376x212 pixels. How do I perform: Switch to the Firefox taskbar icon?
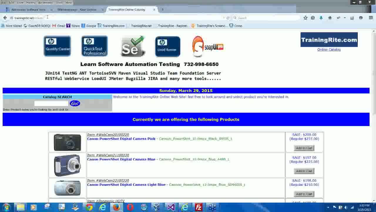[116, 207]
